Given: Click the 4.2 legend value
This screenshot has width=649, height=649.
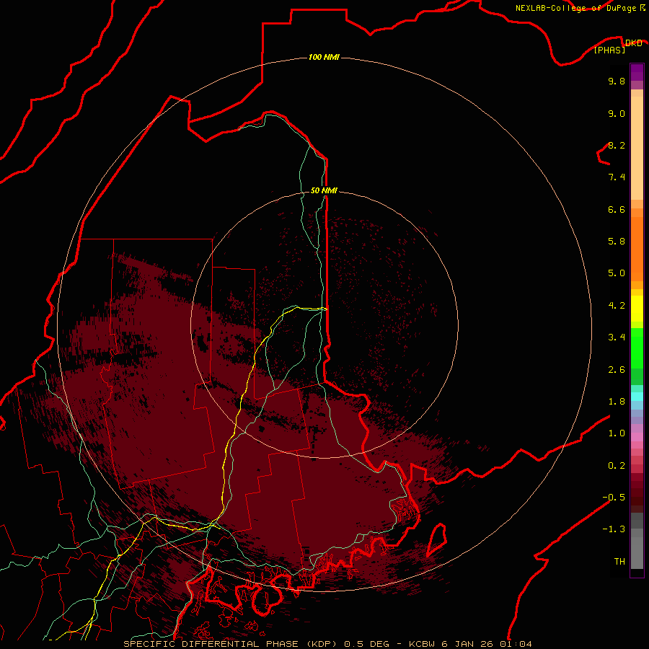Looking at the screenshot, I should click(x=617, y=306).
